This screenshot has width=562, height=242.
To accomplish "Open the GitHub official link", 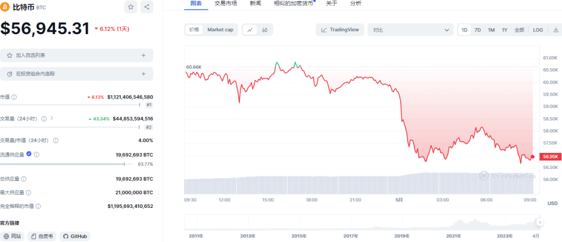I will coord(75,237).
